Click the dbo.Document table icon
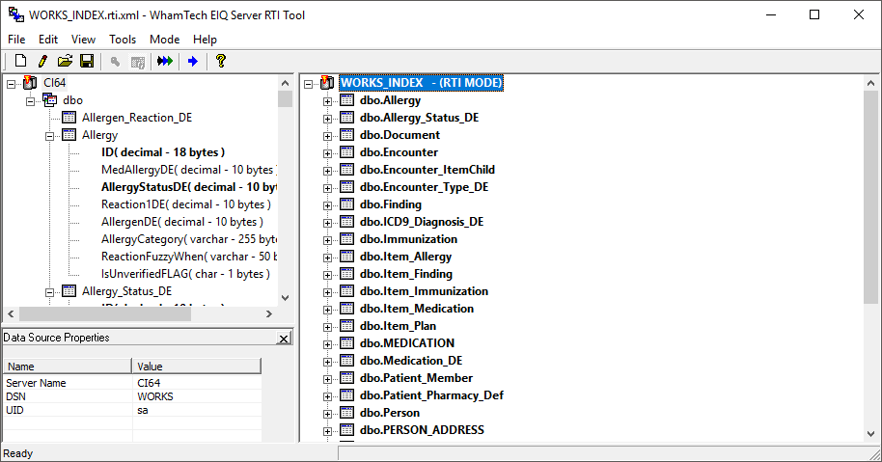The height and width of the screenshot is (462, 882). click(347, 135)
